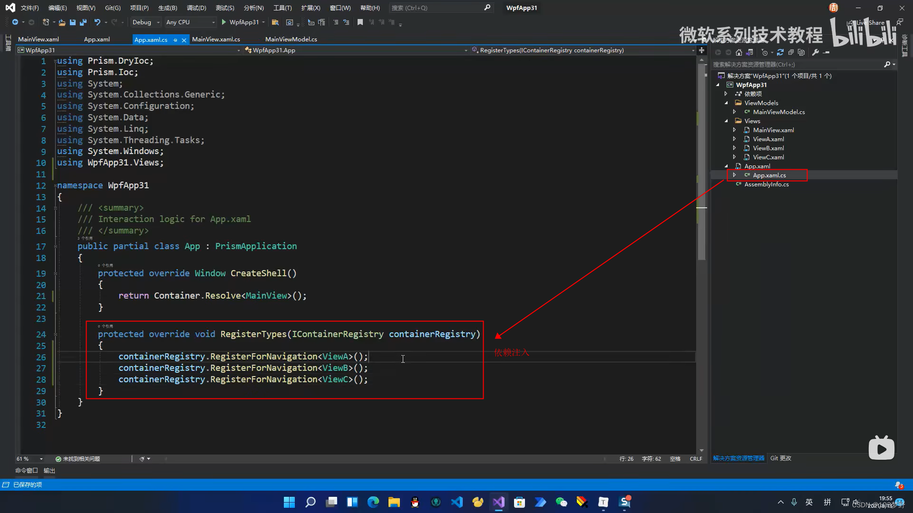Image resolution: width=913 pixels, height=513 pixels.
Task: Open the 工具(T) menu
Action: pos(282,8)
